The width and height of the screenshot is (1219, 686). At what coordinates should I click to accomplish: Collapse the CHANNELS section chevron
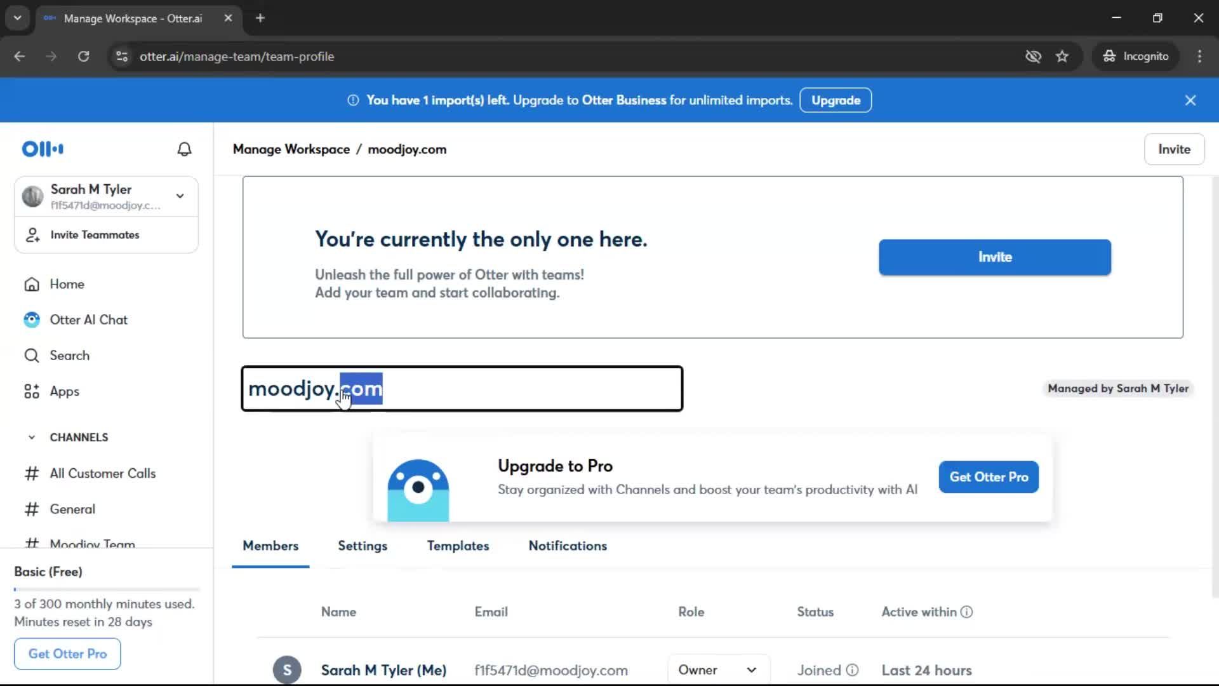(x=32, y=438)
